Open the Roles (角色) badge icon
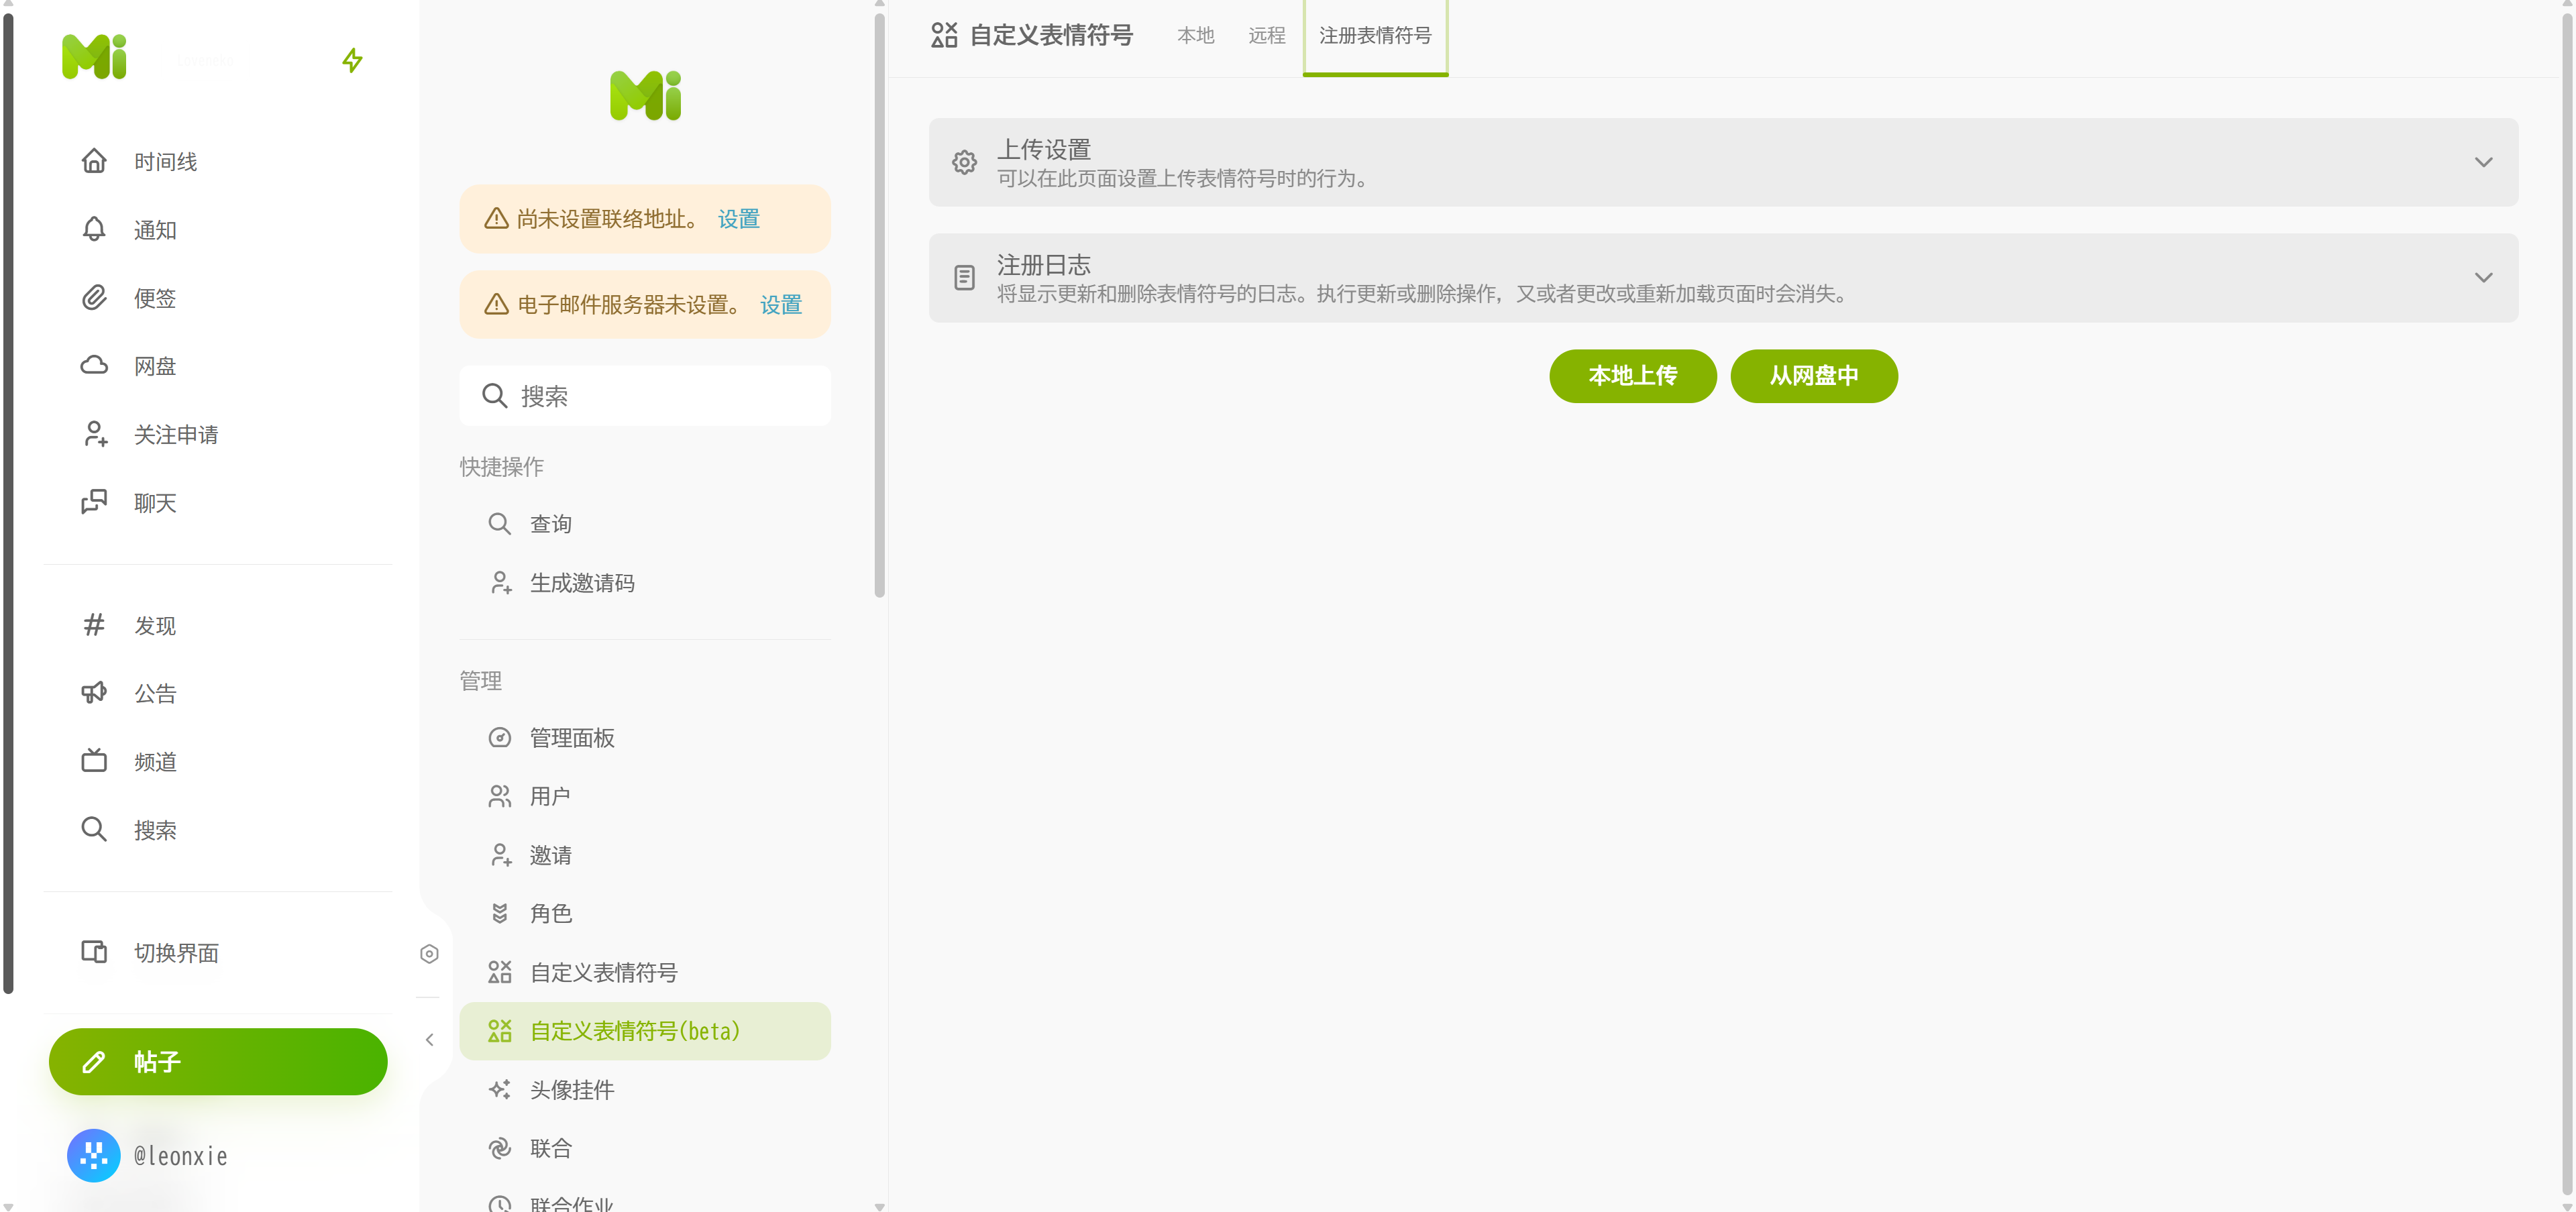 (500, 913)
